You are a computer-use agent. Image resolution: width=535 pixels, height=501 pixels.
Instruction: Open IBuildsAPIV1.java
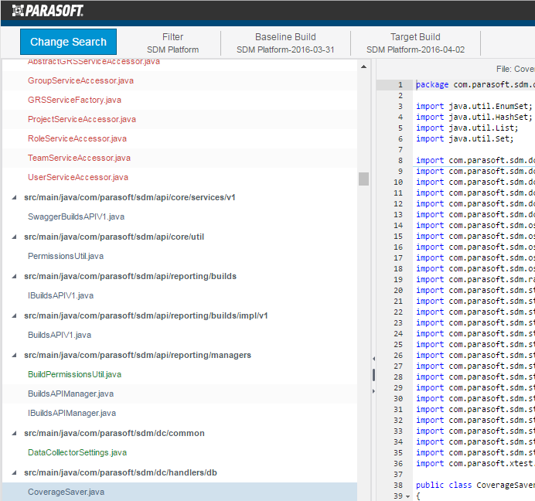coord(61,295)
